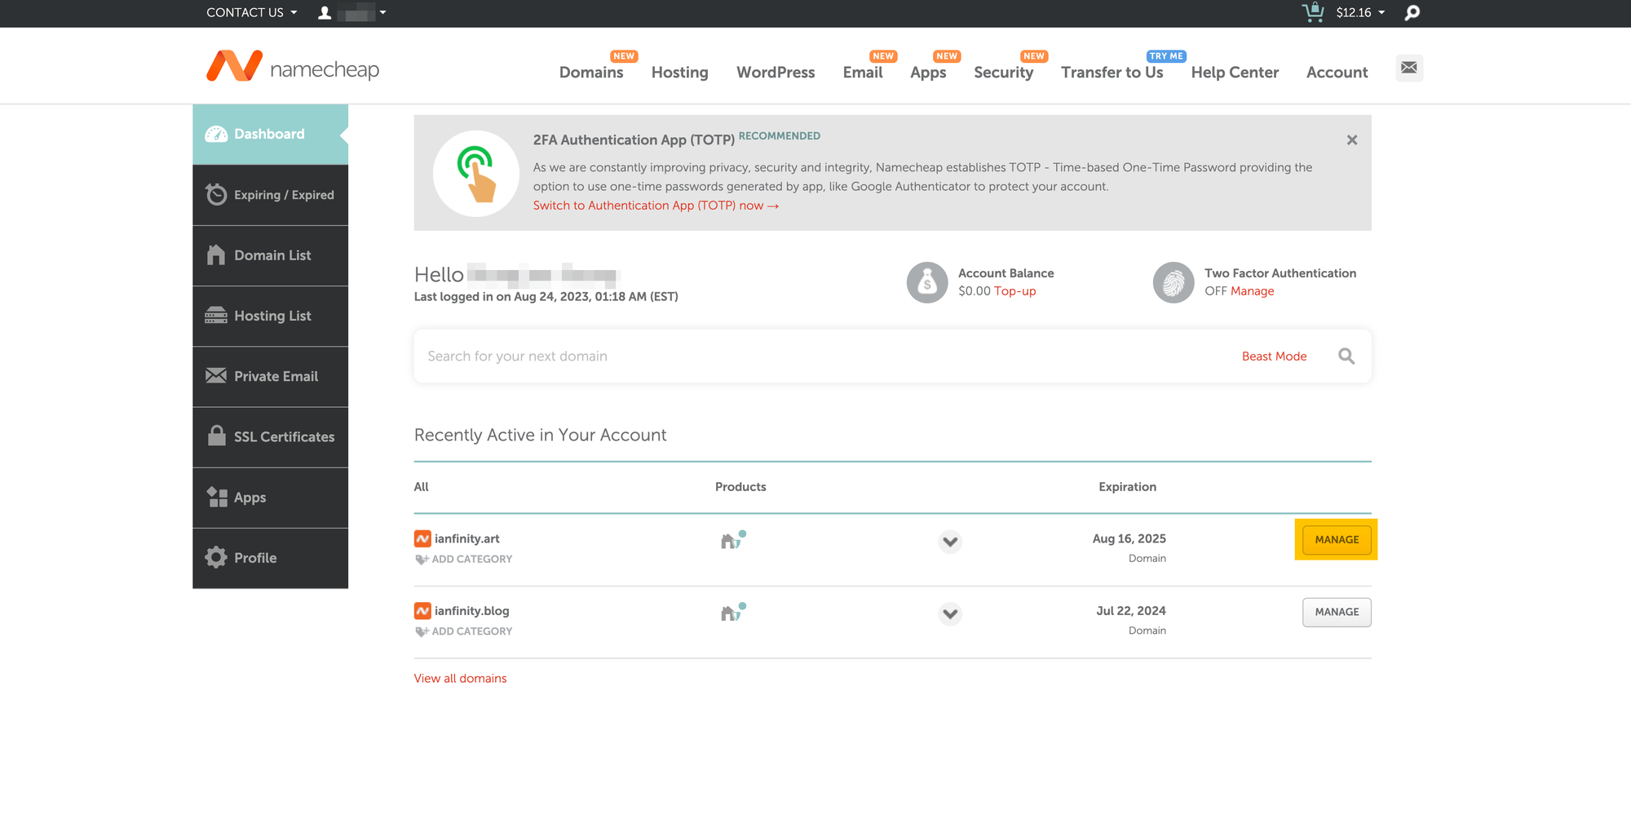
Task: Click Manage button for ianfinity.art
Action: [1337, 539]
